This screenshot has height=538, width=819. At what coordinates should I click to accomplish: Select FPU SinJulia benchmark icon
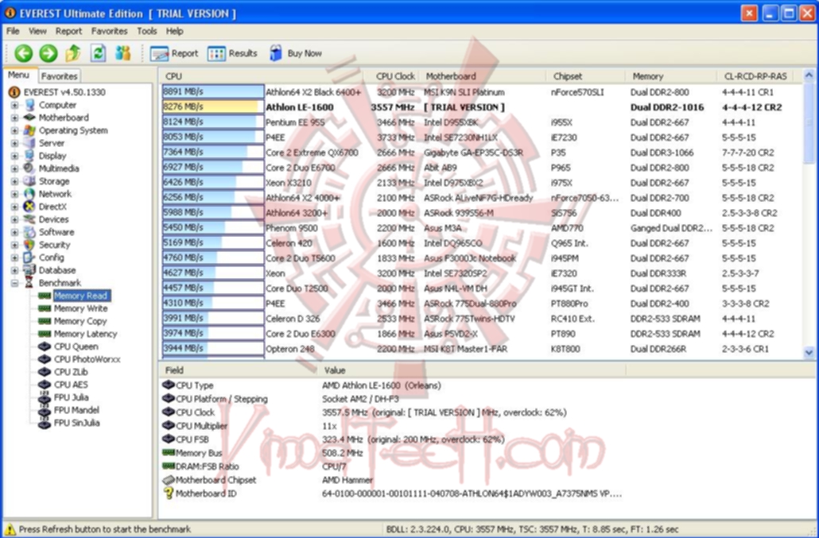45,423
